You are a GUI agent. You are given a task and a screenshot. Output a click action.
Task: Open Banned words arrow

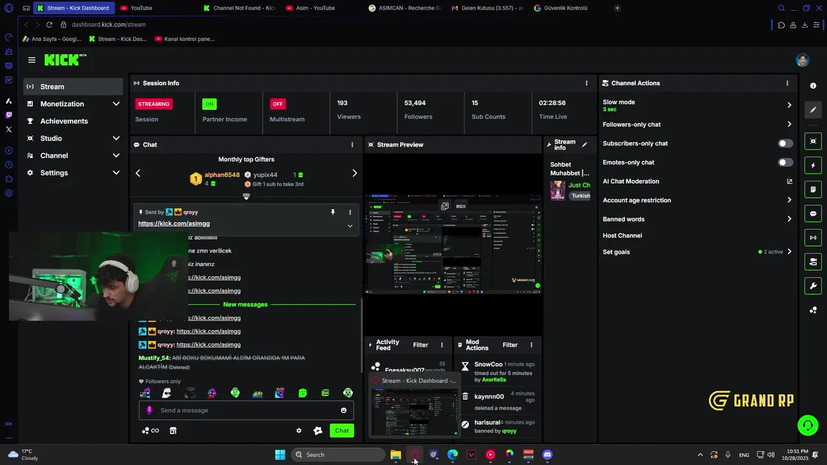point(790,219)
